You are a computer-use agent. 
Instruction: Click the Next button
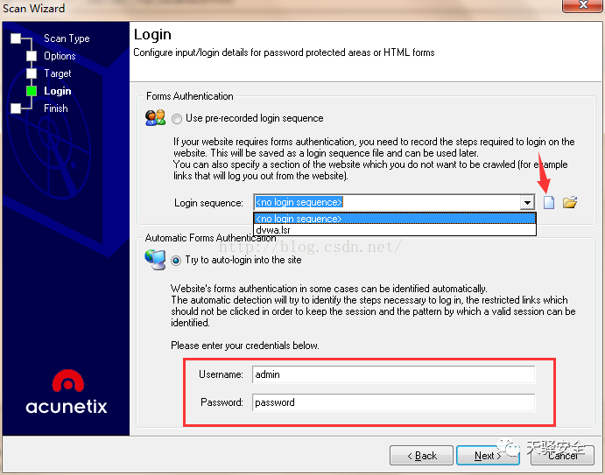tap(488, 456)
